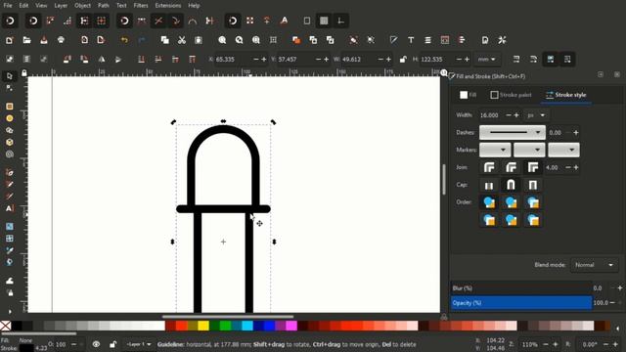Pick the yellow palette swatch

(203, 326)
